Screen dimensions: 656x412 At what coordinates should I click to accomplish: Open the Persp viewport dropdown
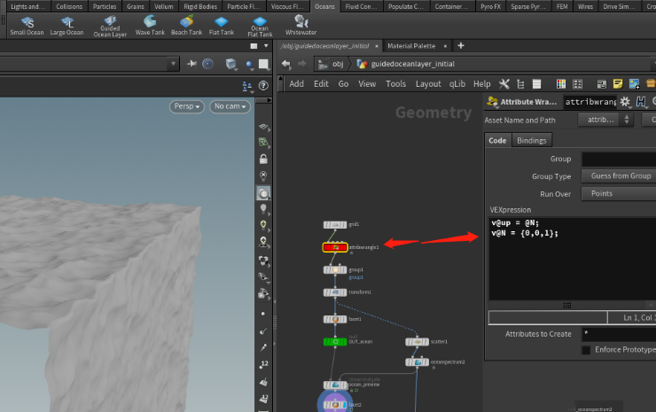coord(186,106)
